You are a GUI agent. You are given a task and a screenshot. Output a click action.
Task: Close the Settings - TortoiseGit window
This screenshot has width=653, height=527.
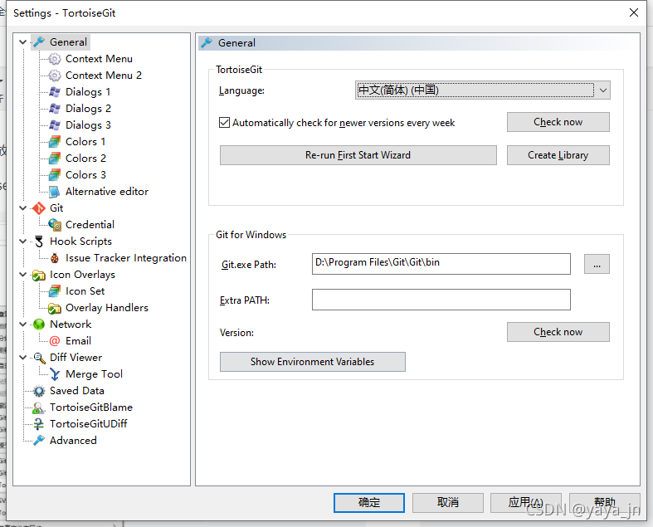click(633, 12)
